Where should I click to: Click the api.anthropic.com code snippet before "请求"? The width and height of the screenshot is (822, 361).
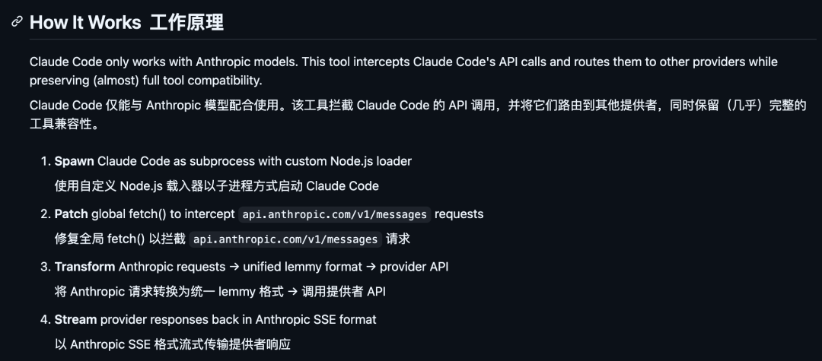285,239
